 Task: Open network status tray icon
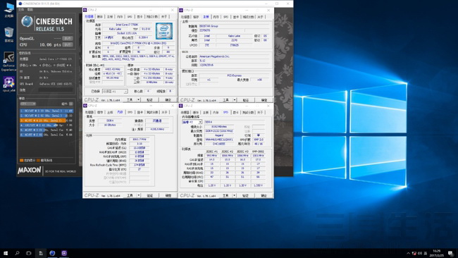(414, 253)
